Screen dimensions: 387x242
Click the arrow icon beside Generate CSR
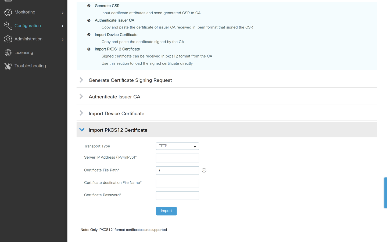click(89, 6)
